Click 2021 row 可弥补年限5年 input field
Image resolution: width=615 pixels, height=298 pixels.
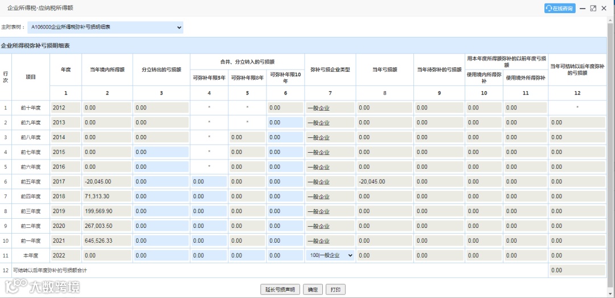(x=209, y=240)
